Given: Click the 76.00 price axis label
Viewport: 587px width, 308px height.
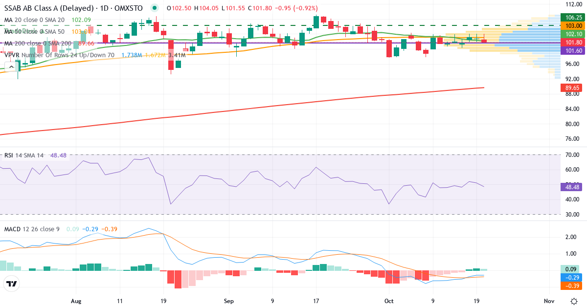Looking at the screenshot, I should pos(573,139).
